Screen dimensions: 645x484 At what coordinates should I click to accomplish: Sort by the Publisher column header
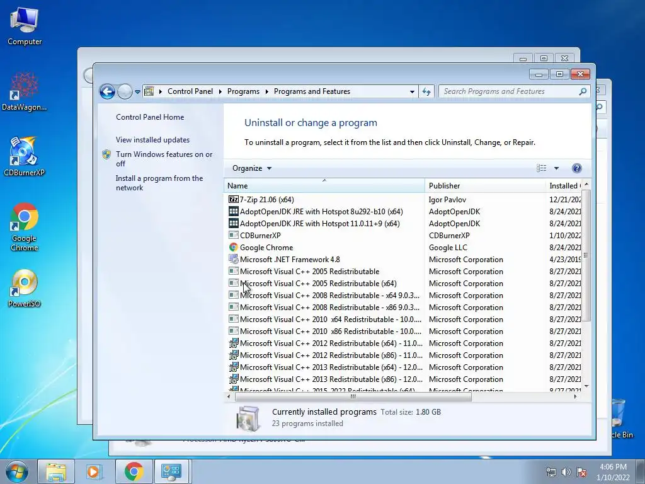pos(485,186)
